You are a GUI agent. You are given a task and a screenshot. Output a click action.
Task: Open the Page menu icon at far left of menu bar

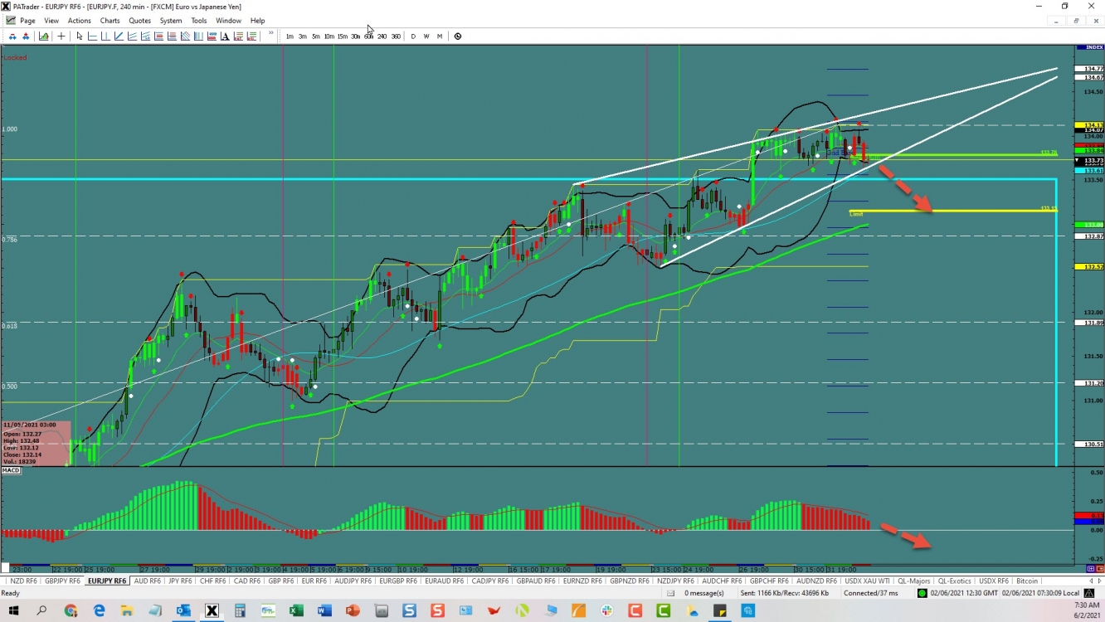click(11, 20)
